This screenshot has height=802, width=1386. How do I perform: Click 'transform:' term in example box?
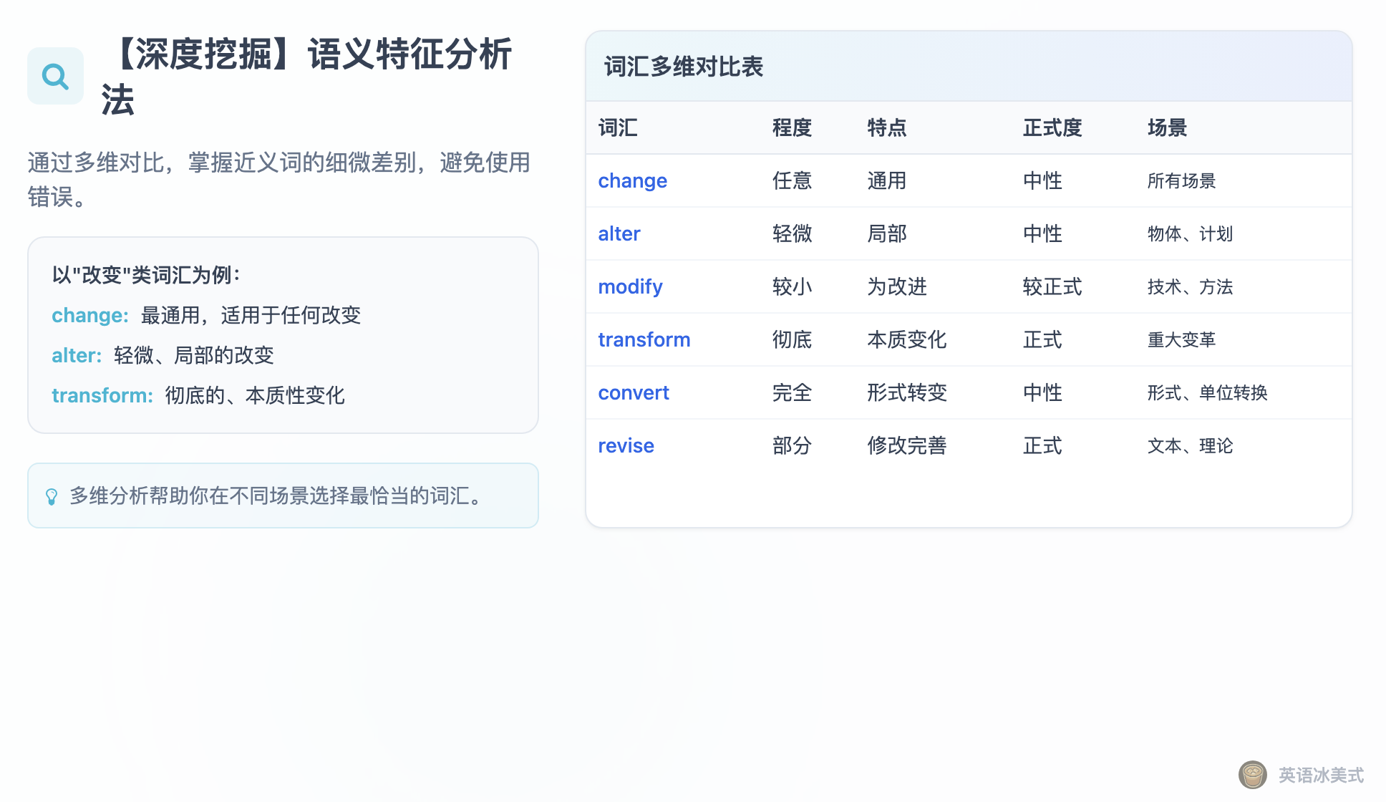(102, 395)
